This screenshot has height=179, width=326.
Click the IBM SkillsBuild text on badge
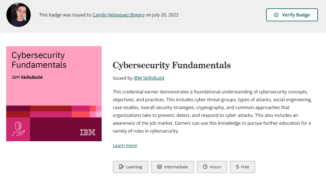(x=27, y=77)
